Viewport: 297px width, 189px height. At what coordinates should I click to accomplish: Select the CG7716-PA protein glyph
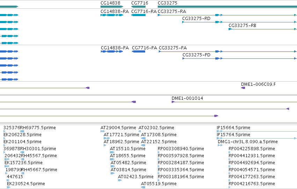pyautogui.click(x=139, y=51)
